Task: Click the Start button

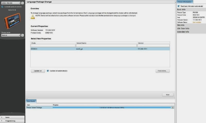Action: pos(168,95)
